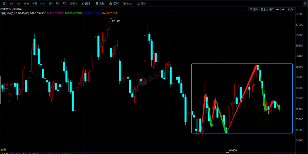This screenshot has width=308, height=154.
Task: Select the 60分 timeframe tab
Action: tap(43, 3)
